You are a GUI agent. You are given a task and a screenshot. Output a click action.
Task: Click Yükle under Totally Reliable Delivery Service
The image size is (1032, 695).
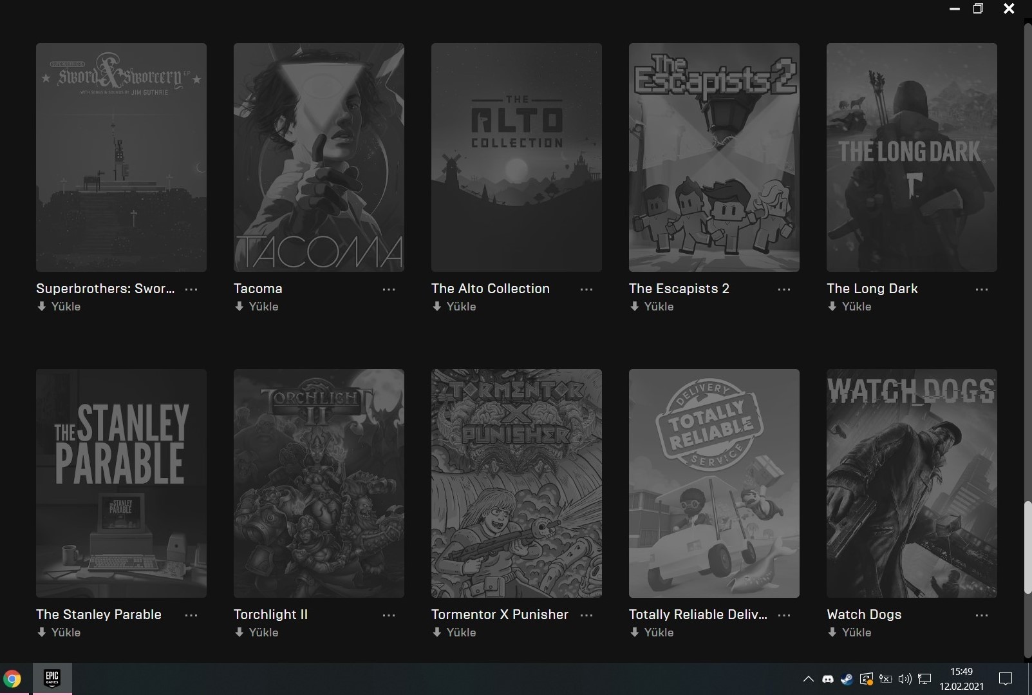point(652,633)
